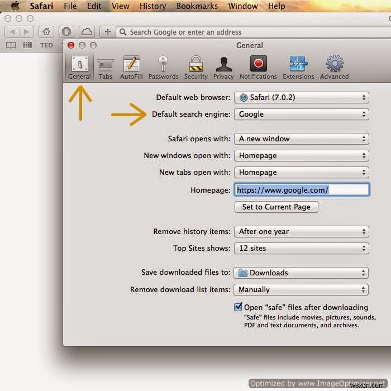This screenshot has width=391, height=391.
Task: Open the Help menu
Action: tap(276, 6)
